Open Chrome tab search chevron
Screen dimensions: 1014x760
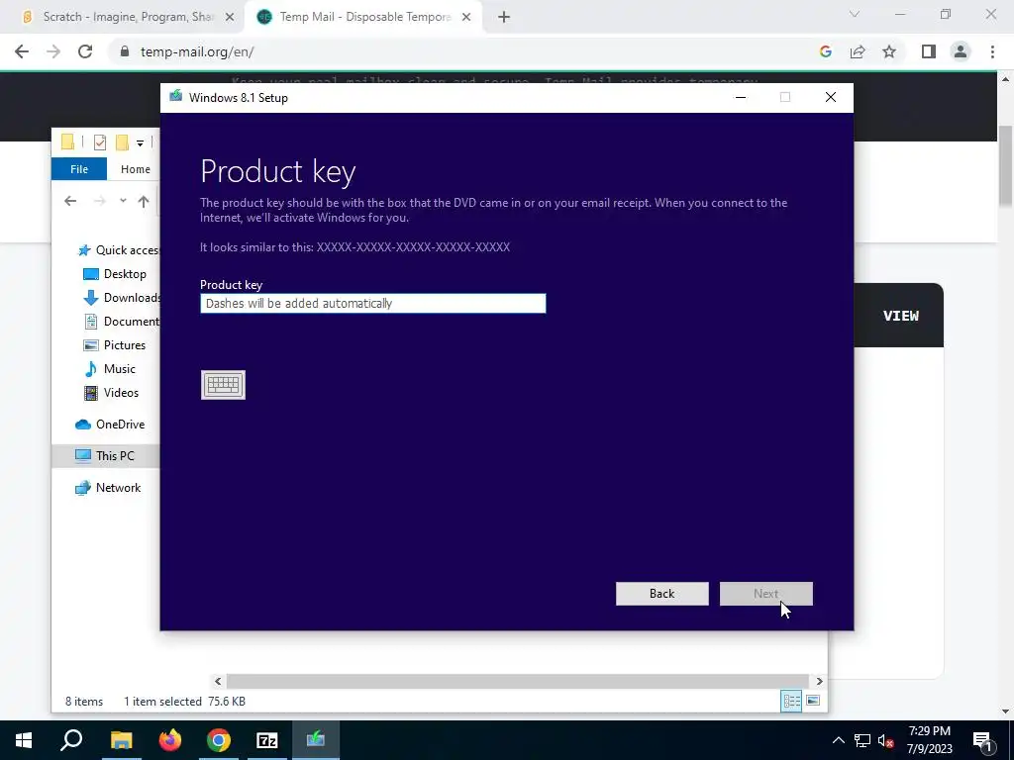pyautogui.click(x=855, y=14)
